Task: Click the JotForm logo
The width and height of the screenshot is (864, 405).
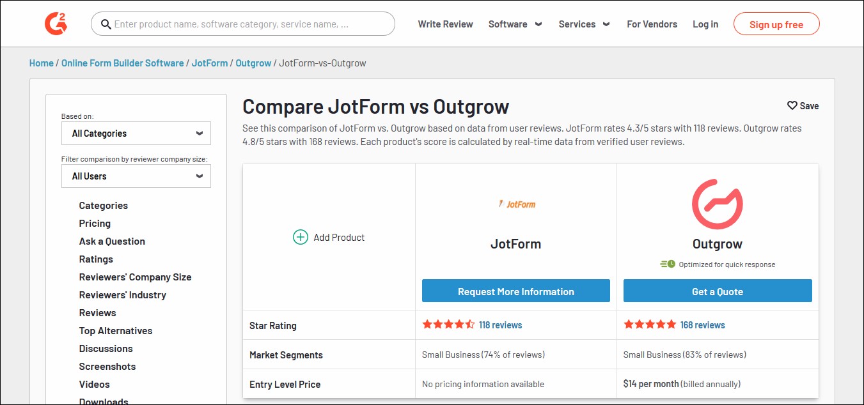Action: tap(516, 204)
